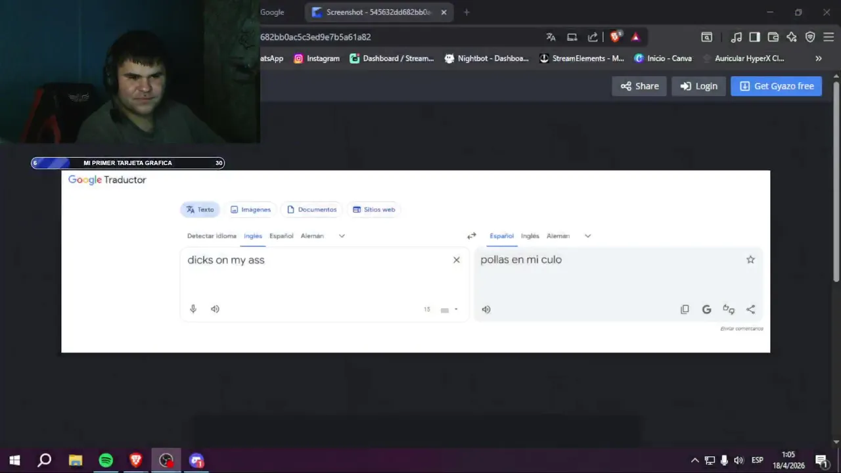Switch to the Google tab
841x473 pixels.
272,12
